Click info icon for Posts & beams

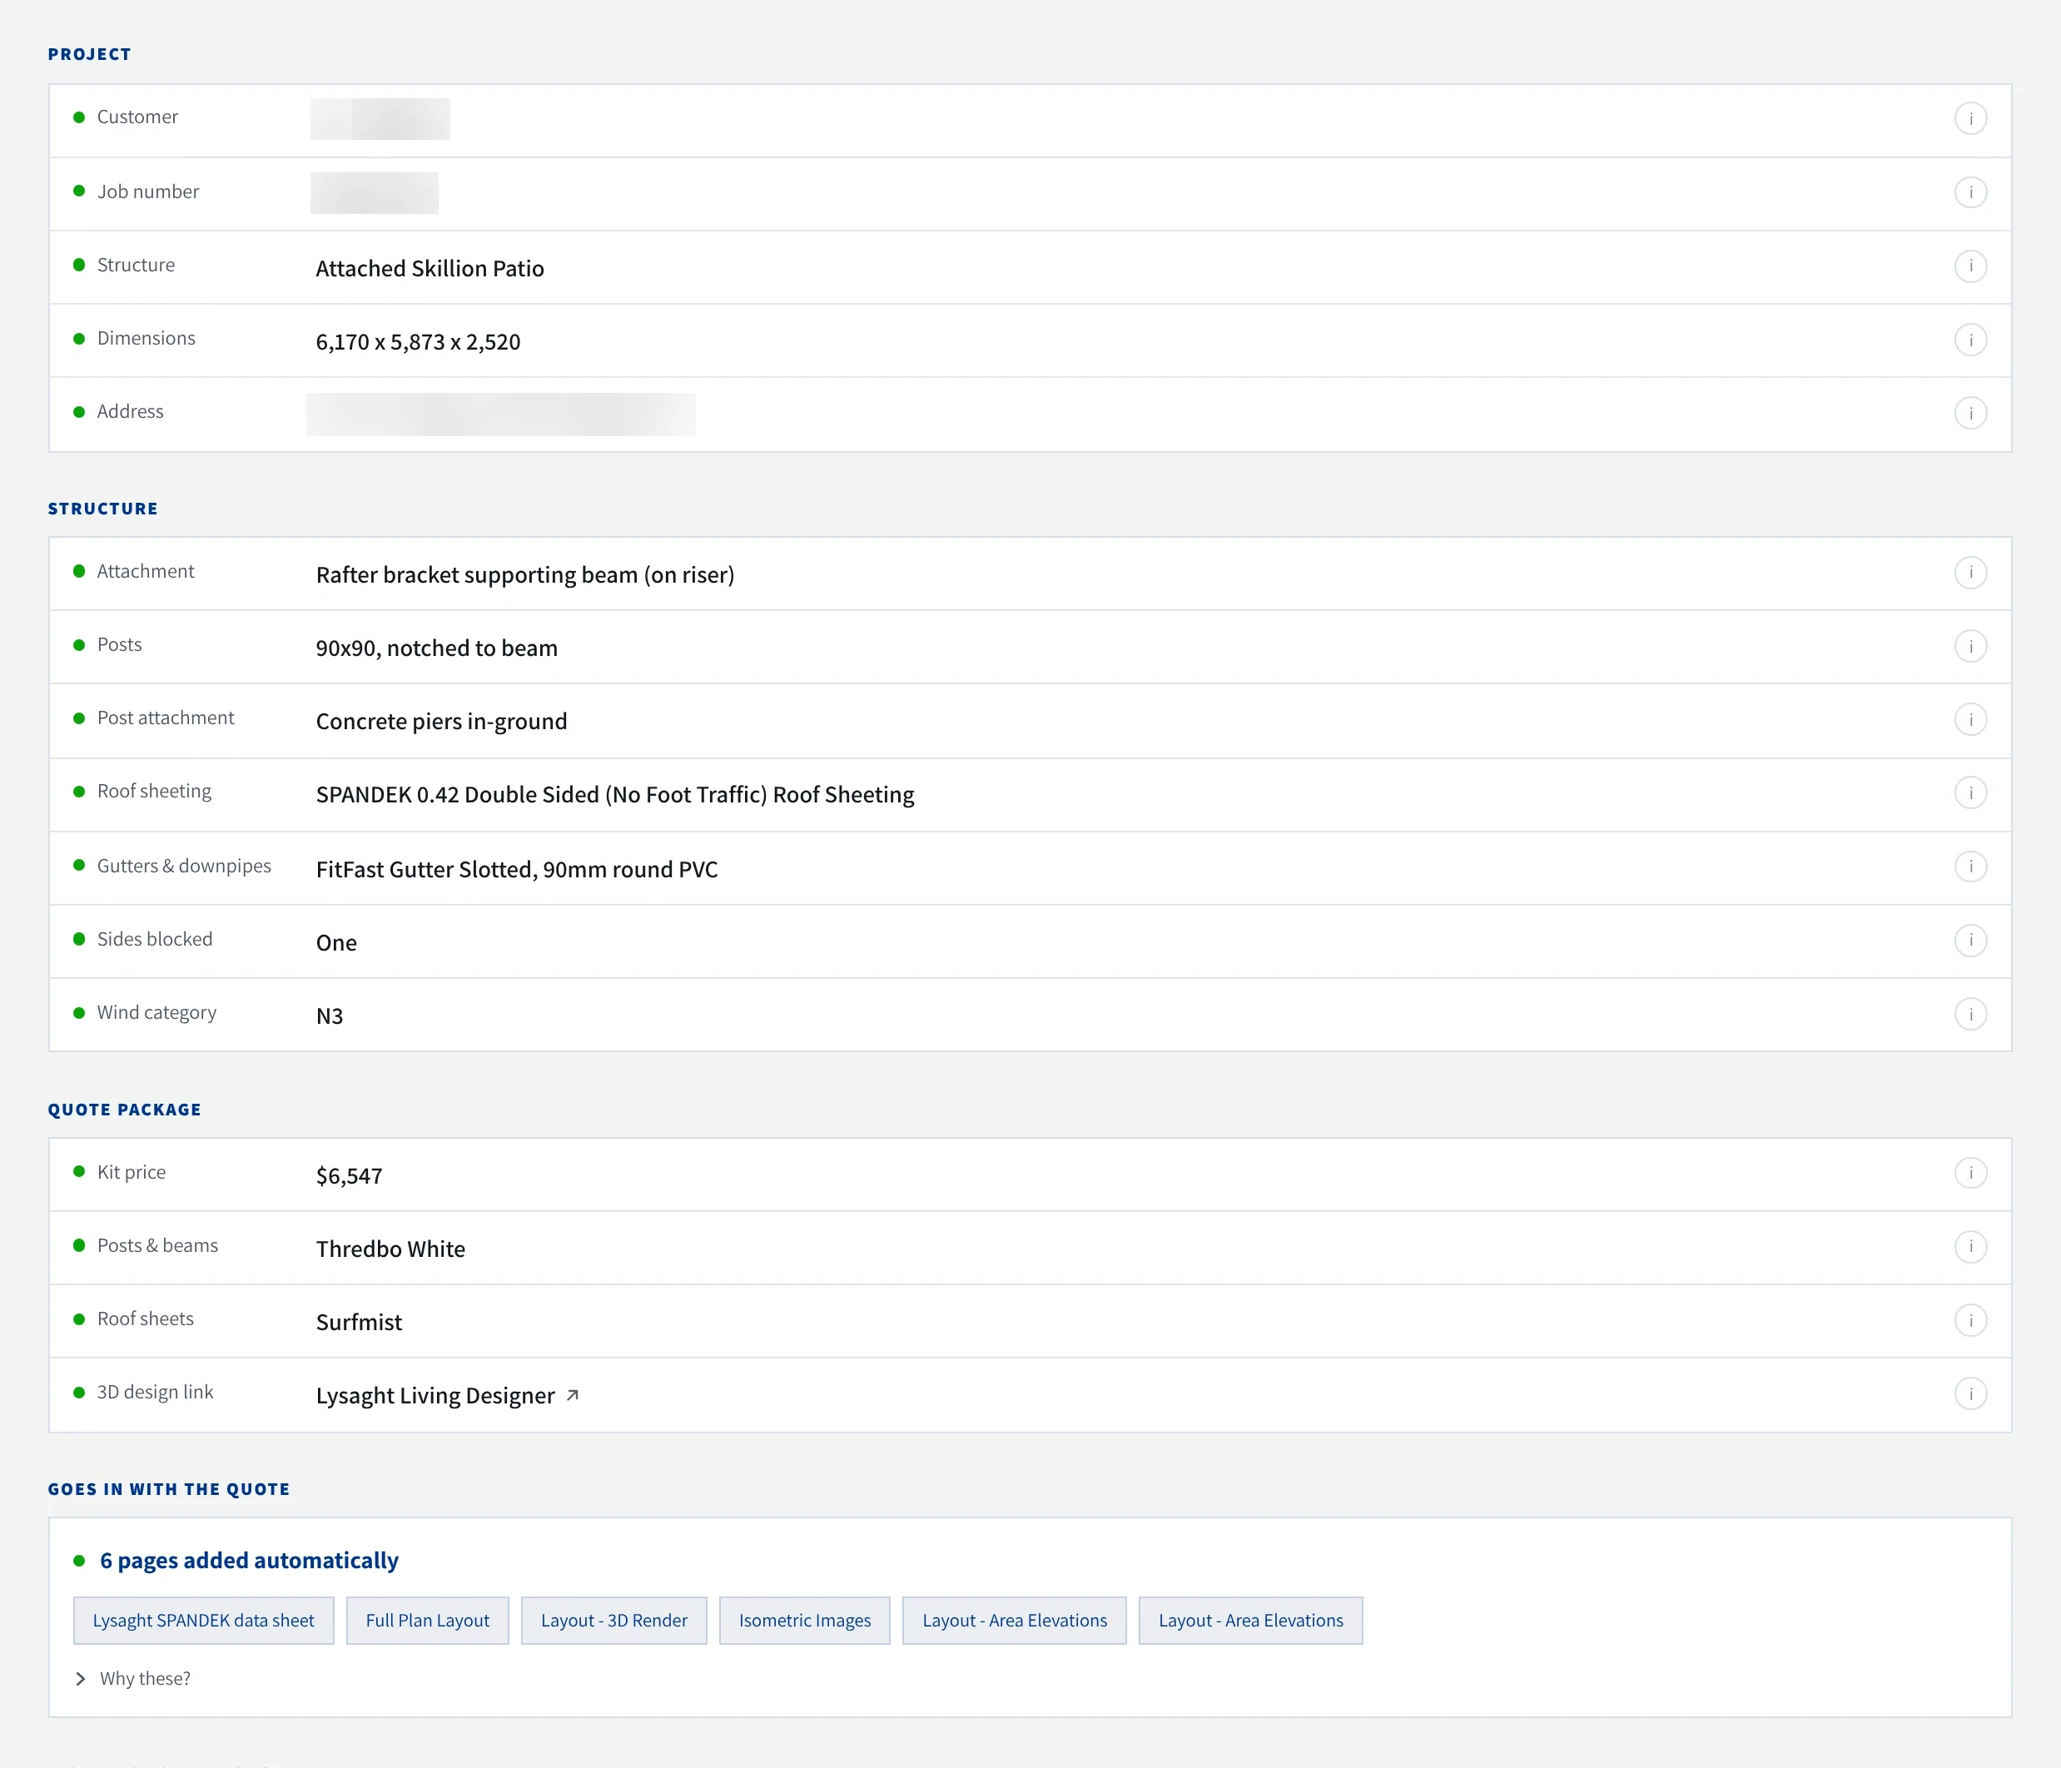[1969, 1247]
